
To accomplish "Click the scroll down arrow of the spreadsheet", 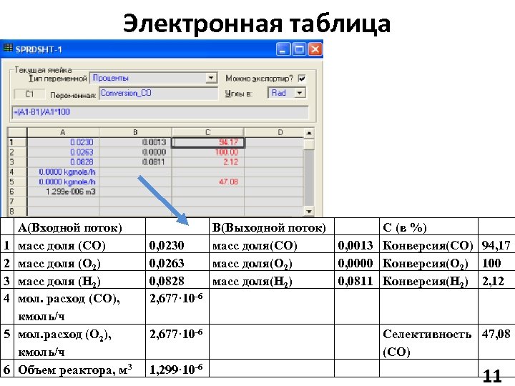I will point(309,212).
